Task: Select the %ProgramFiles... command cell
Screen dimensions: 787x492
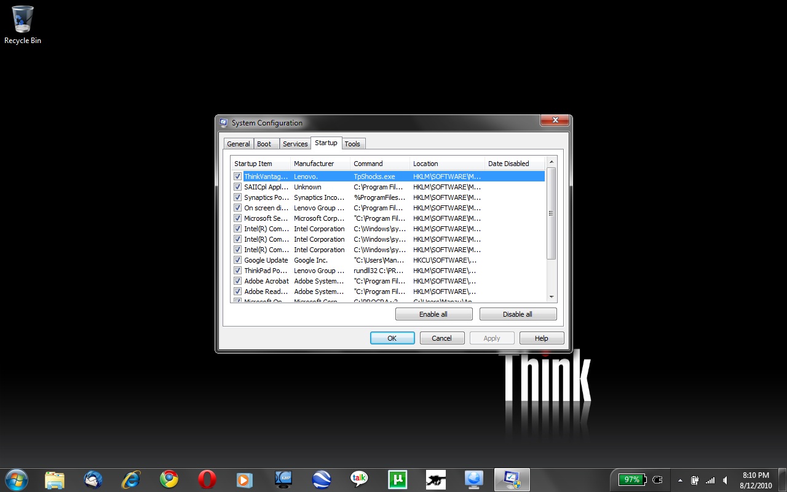Action: (x=379, y=197)
